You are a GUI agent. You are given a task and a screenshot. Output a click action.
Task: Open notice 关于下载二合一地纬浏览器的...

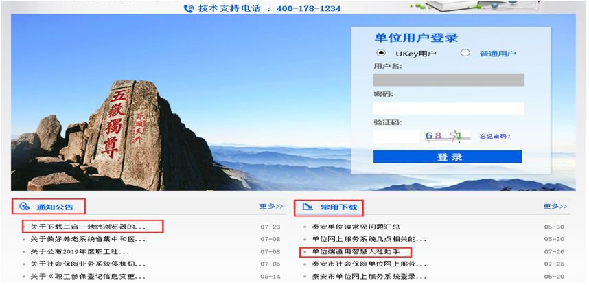point(88,227)
